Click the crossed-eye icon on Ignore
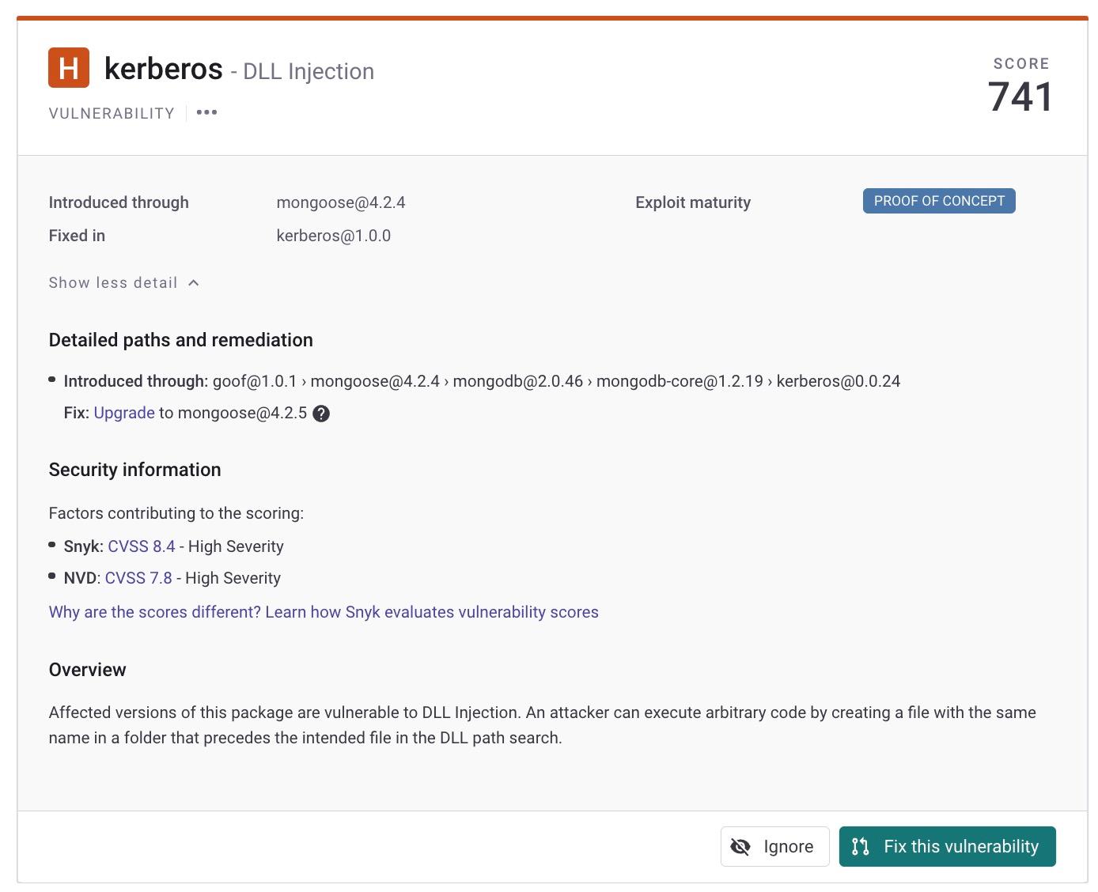Viewport: 1098px width, 892px height. tap(740, 847)
